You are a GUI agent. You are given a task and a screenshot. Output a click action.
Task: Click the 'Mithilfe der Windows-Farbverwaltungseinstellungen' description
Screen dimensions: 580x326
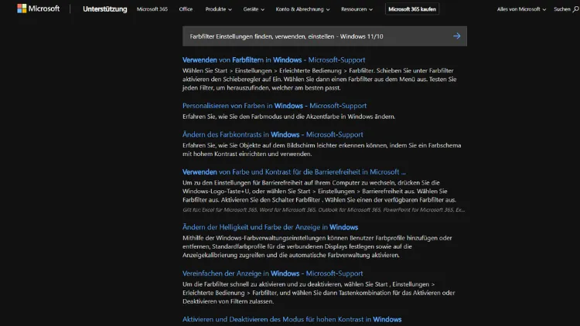click(317, 246)
